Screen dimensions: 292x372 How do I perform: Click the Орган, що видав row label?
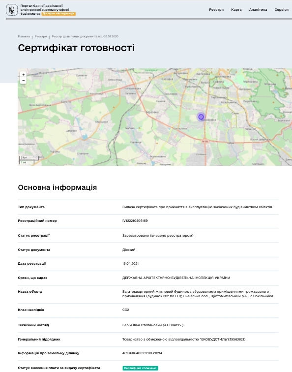pyautogui.click(x=33, y=278)
